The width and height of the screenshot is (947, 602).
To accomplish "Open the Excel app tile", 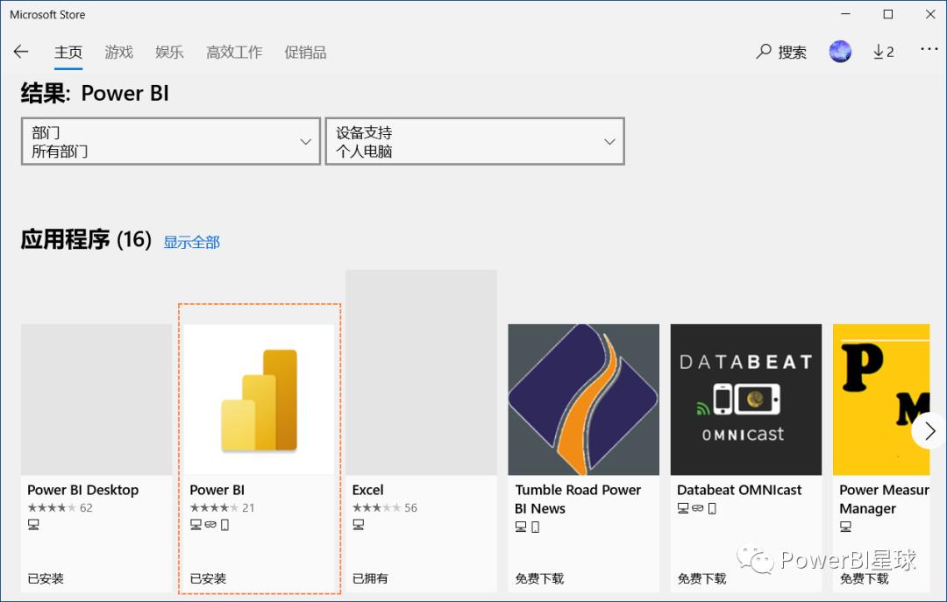I will pos(421,399).
